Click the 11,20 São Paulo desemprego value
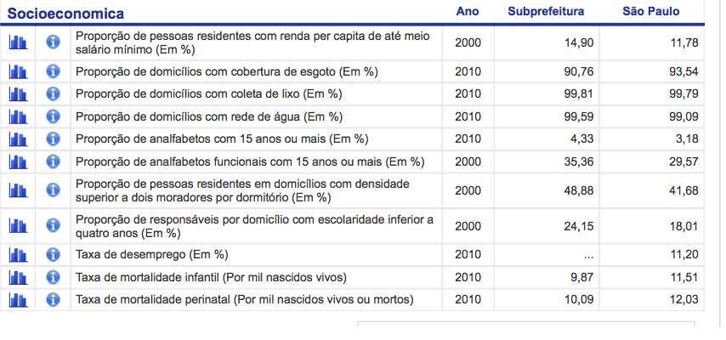 (x=683, y=255)
